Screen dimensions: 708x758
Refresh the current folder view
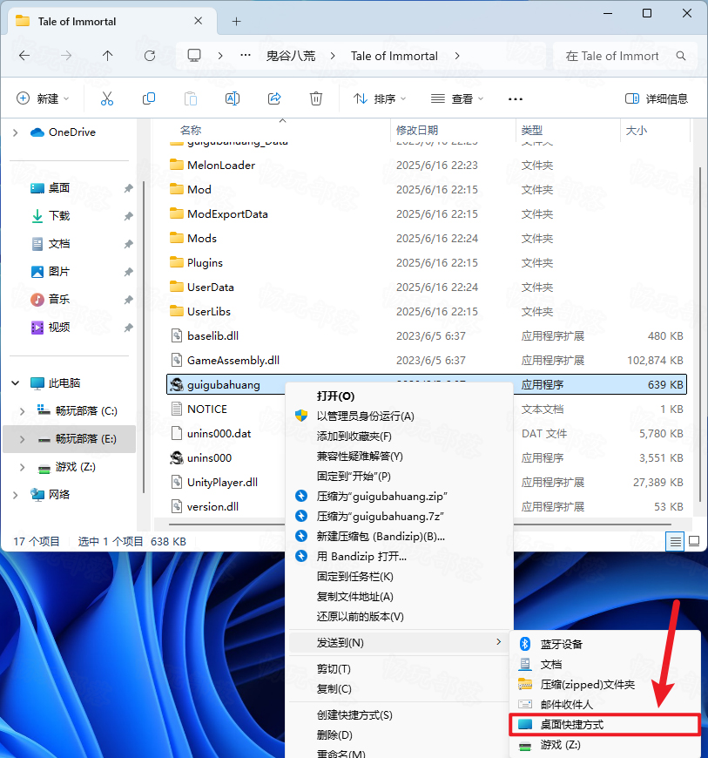(x=150, y=56)
